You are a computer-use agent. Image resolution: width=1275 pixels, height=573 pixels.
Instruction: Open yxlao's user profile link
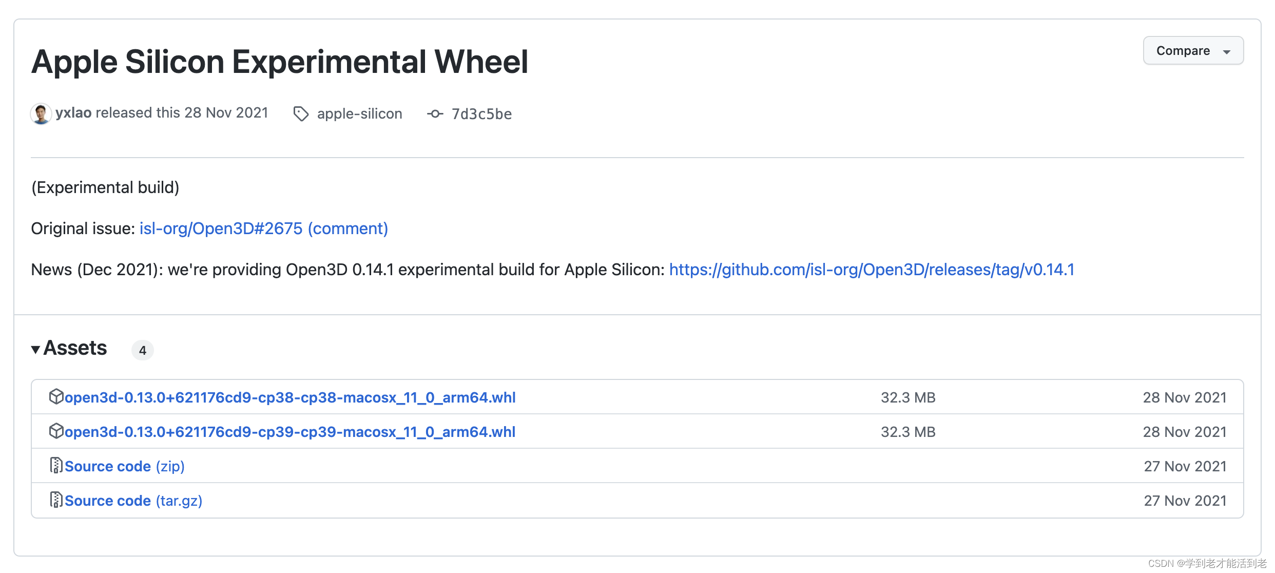point(73,113)
